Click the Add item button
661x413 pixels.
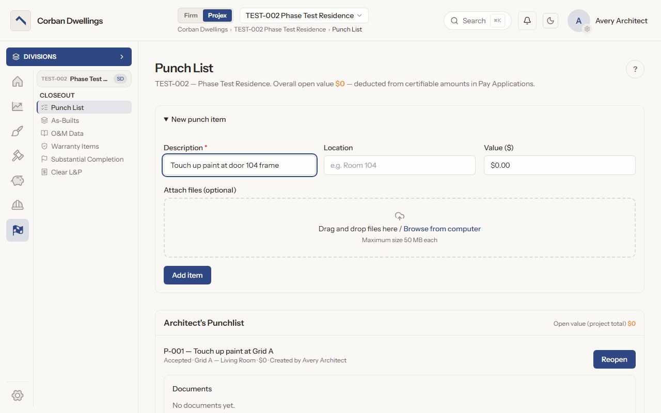pos(187,275)
